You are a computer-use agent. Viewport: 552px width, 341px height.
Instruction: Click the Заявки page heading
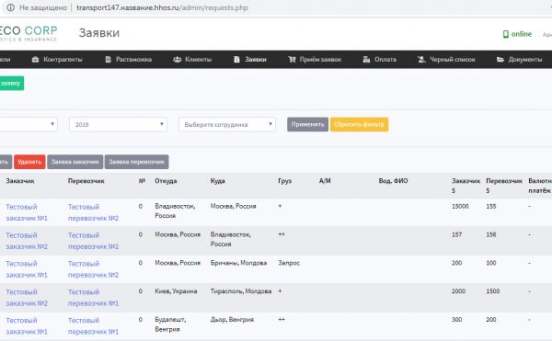99,33
